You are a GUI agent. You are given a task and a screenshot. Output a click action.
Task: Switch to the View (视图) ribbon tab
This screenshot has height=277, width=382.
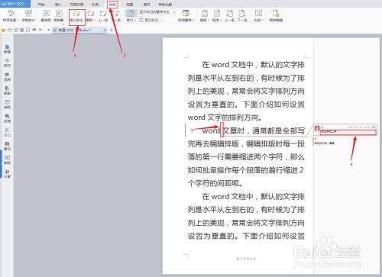tap(130, 5)
